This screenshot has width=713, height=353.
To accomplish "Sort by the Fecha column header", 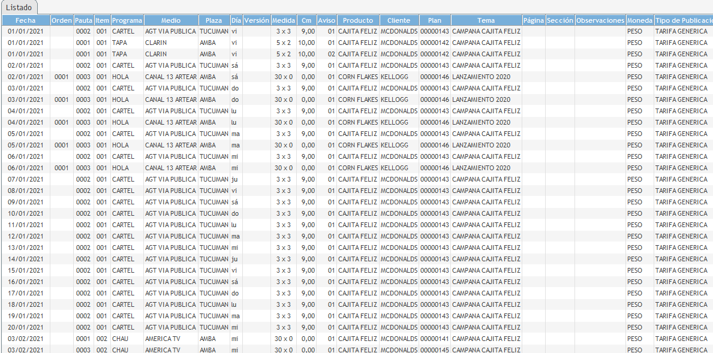I will tap(25, 20).
